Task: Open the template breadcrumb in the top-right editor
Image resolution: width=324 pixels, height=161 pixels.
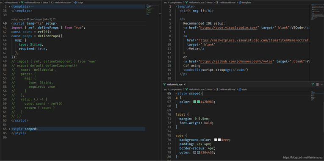Action: tap(245, 3)
